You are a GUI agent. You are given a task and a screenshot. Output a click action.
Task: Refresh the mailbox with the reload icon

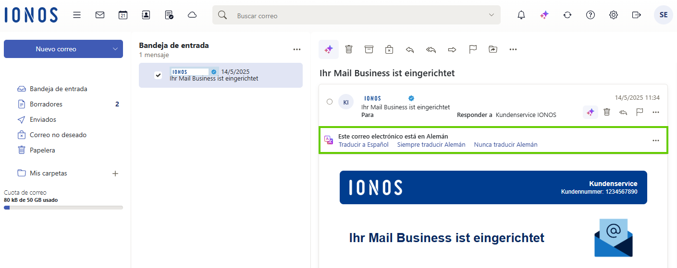[x=567, y=15]
